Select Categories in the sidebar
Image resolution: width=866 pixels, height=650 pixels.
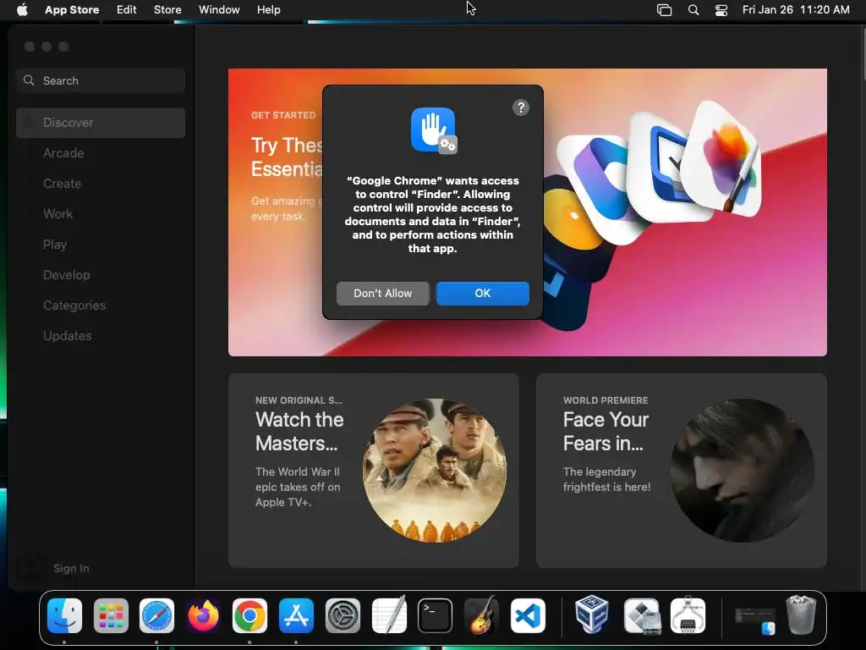101,305
